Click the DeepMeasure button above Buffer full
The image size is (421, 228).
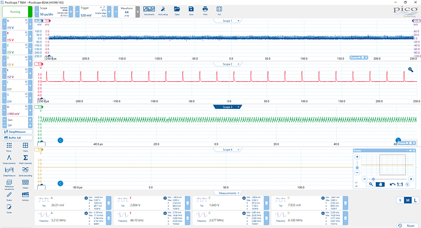[x=17, y=132]
